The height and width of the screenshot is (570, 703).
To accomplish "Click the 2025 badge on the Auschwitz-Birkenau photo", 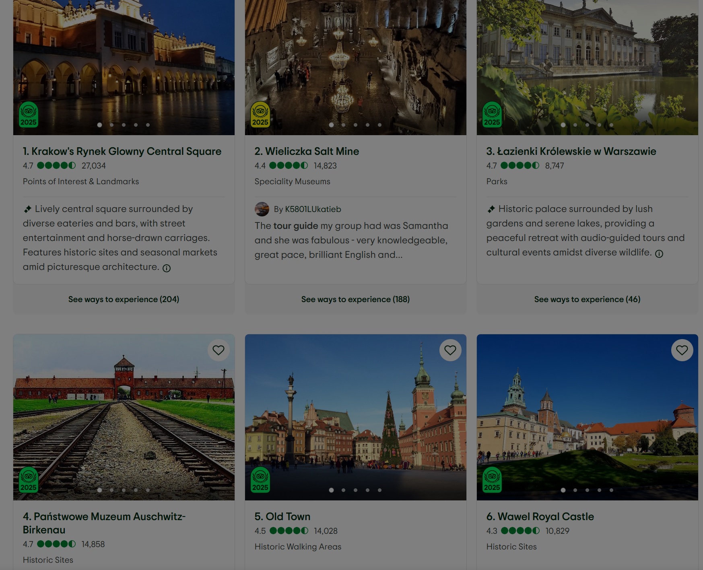I will tap(29, 480).
